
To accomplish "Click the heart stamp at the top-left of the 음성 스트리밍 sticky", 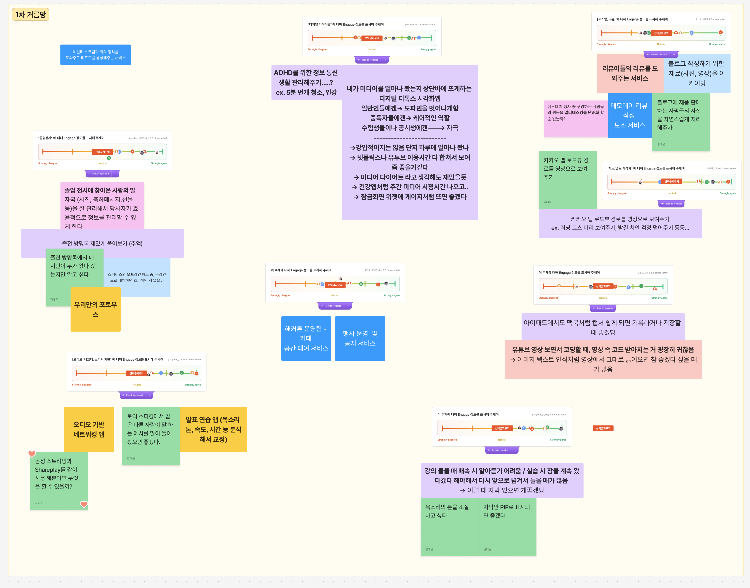I will [x=32, y=454].
